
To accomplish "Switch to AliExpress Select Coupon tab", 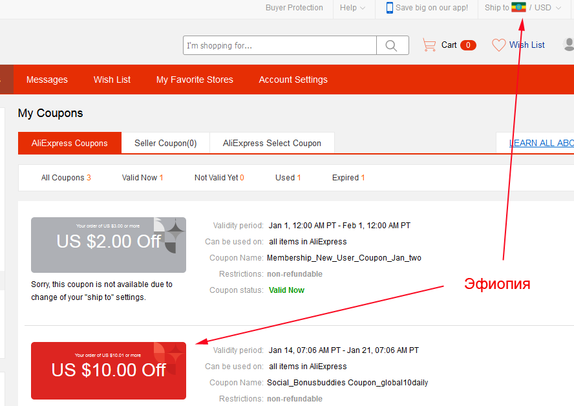I will pos(272,143).
